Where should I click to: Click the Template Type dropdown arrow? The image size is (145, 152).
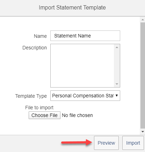click(117, 96)
